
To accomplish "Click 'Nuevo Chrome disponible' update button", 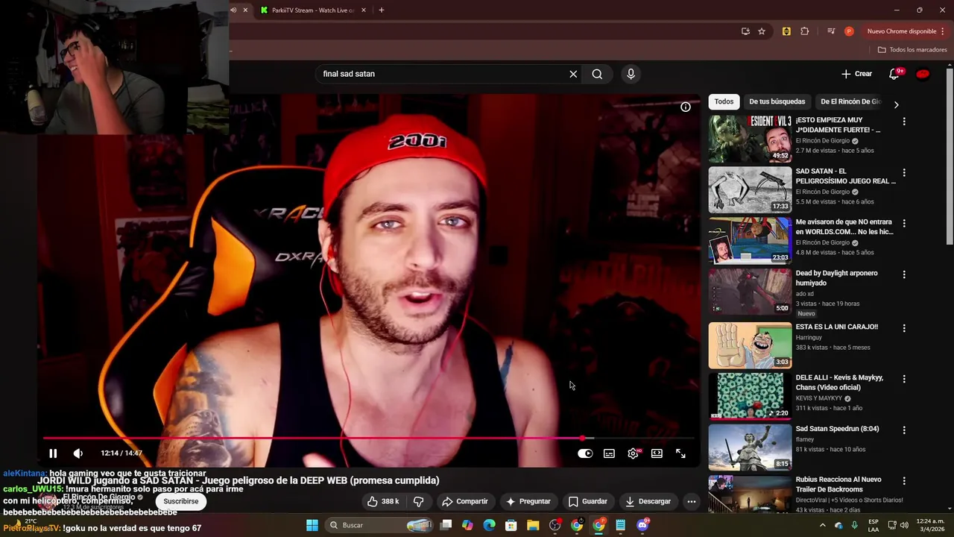I will [x=906, y=31].
